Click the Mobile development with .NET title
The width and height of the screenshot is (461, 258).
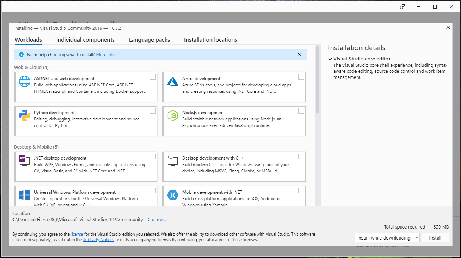(212, 192)
